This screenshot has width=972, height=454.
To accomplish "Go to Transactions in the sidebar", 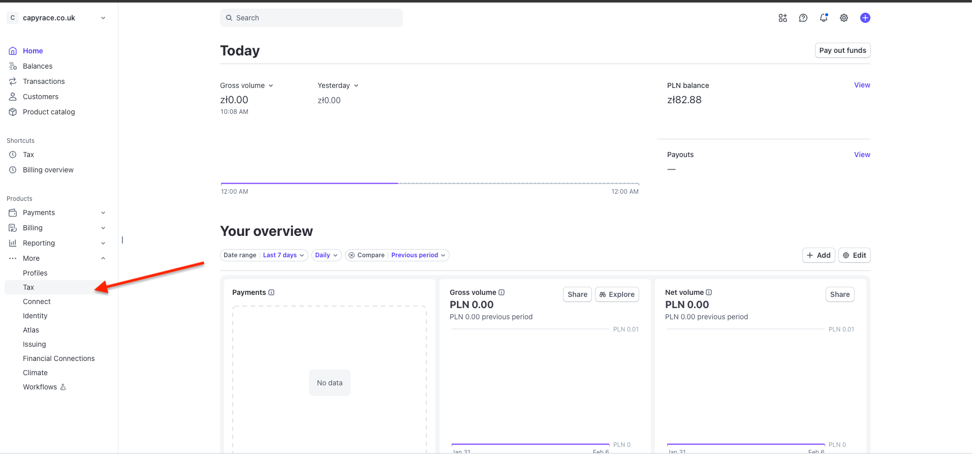I will pyautogui.click(x=44, y=81).
